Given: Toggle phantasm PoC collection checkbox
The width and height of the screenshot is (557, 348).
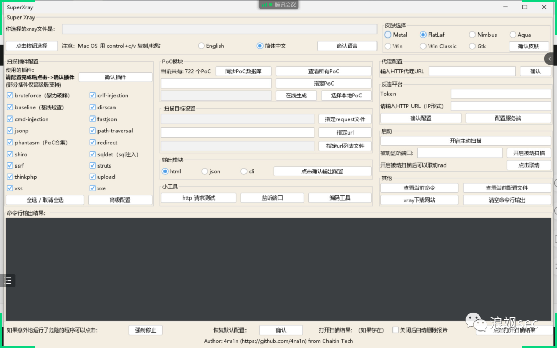Looking at the screenshot, I should tap(10, 142).
